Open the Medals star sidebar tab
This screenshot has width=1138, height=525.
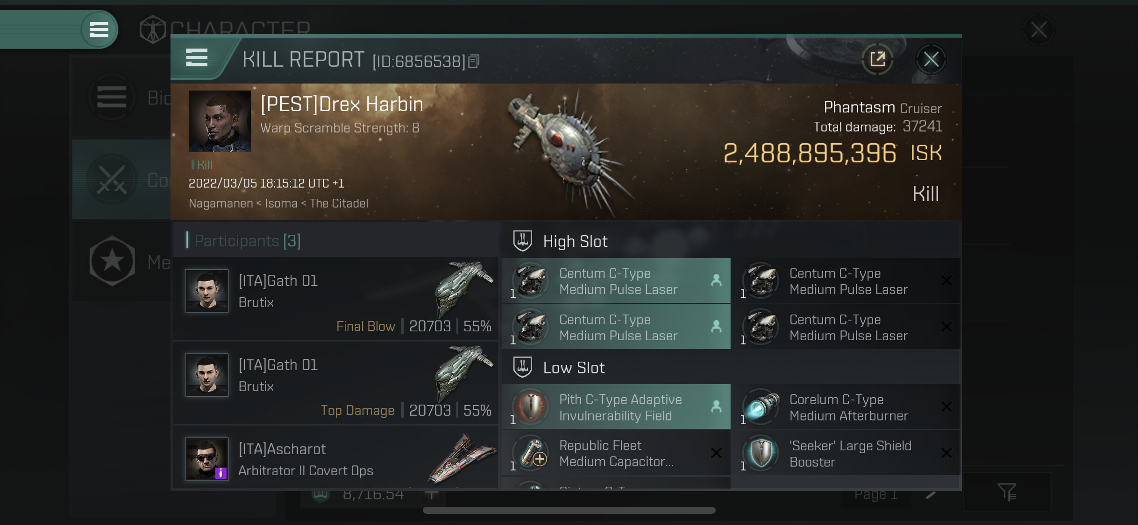[112, 261]
